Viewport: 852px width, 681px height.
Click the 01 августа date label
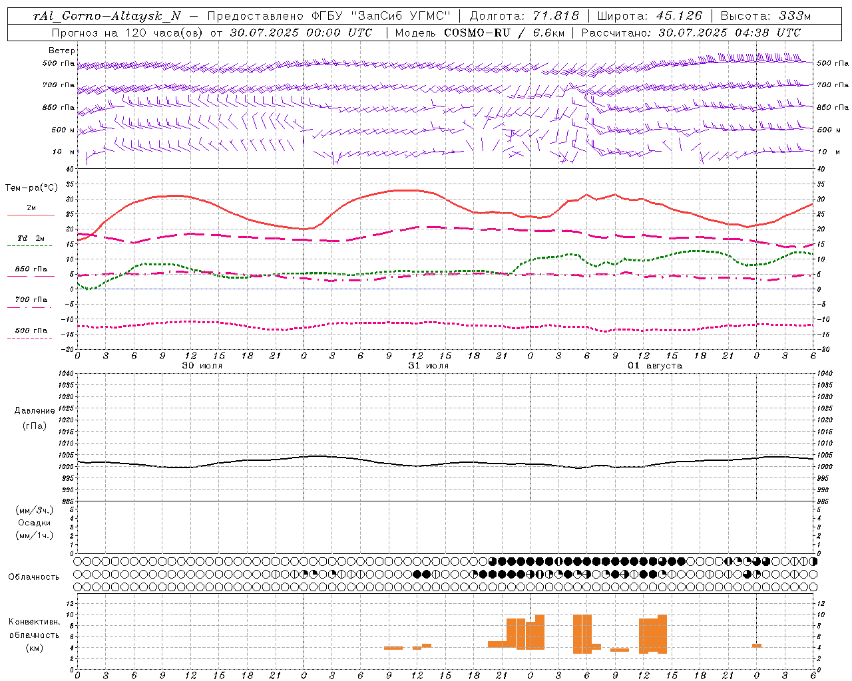655,366
